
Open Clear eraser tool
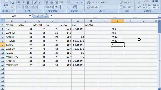pyautogui.click(x=138, y=7)
